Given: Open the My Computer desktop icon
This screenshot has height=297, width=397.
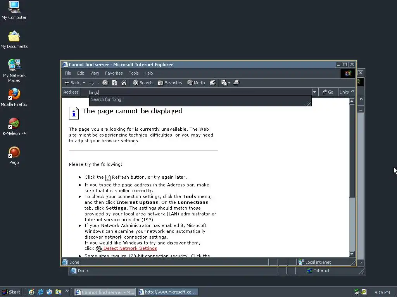Looking at the screenshot, I should [14, 10].
